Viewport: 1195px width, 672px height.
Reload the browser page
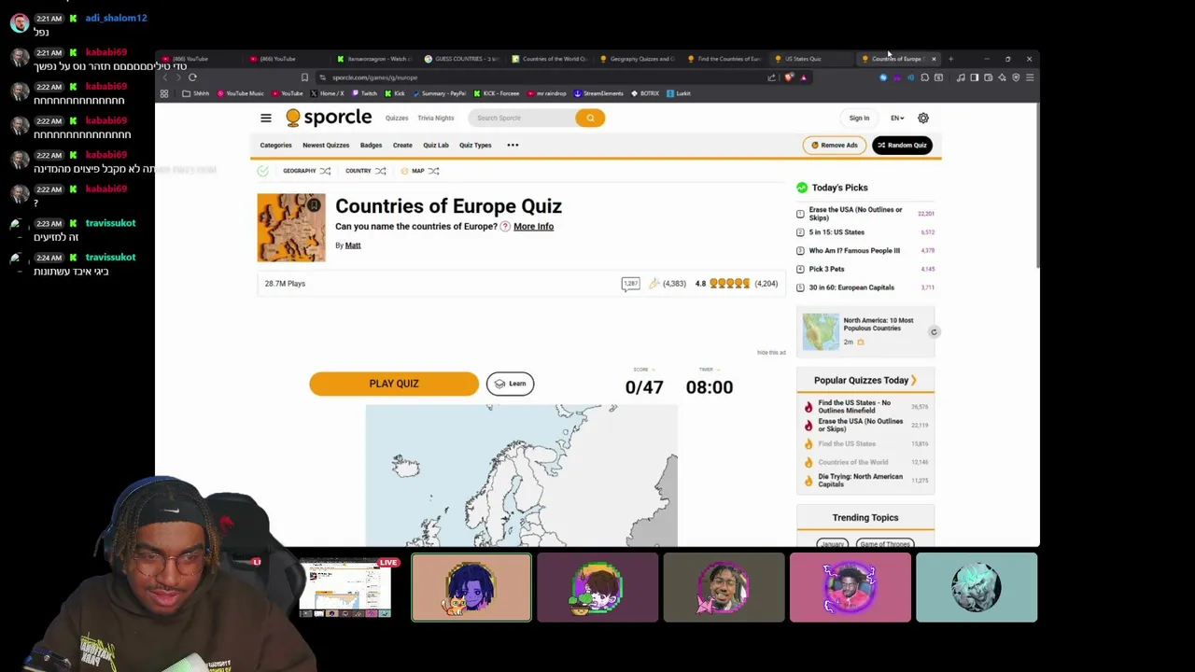coord(192,77)
